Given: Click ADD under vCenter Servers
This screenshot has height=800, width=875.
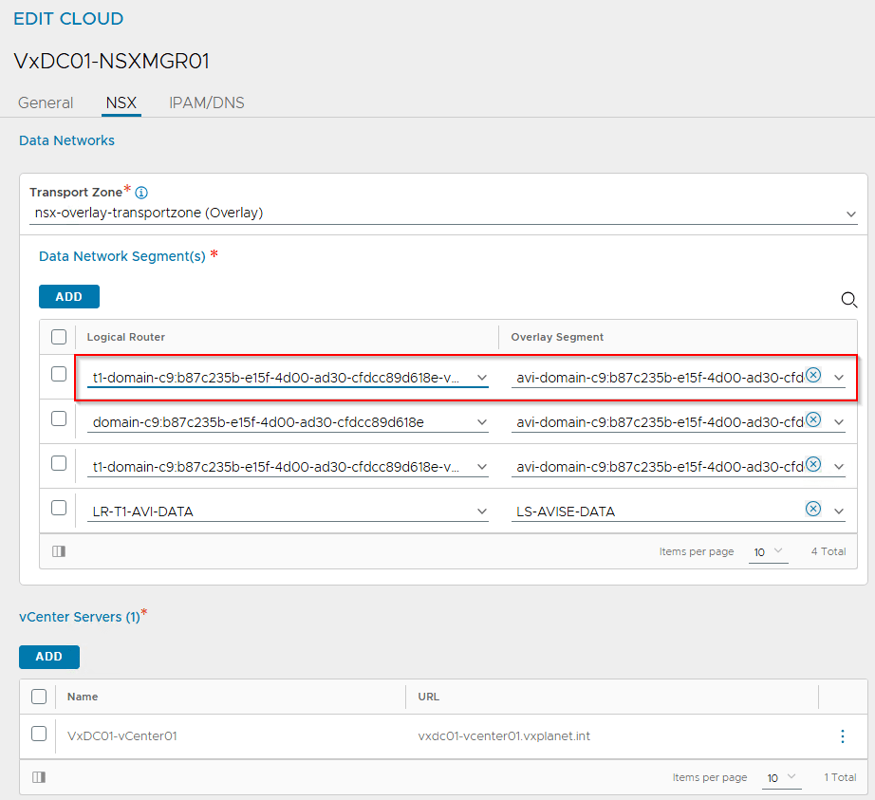Looking at the screenshot, I should [x=48, y=657].
